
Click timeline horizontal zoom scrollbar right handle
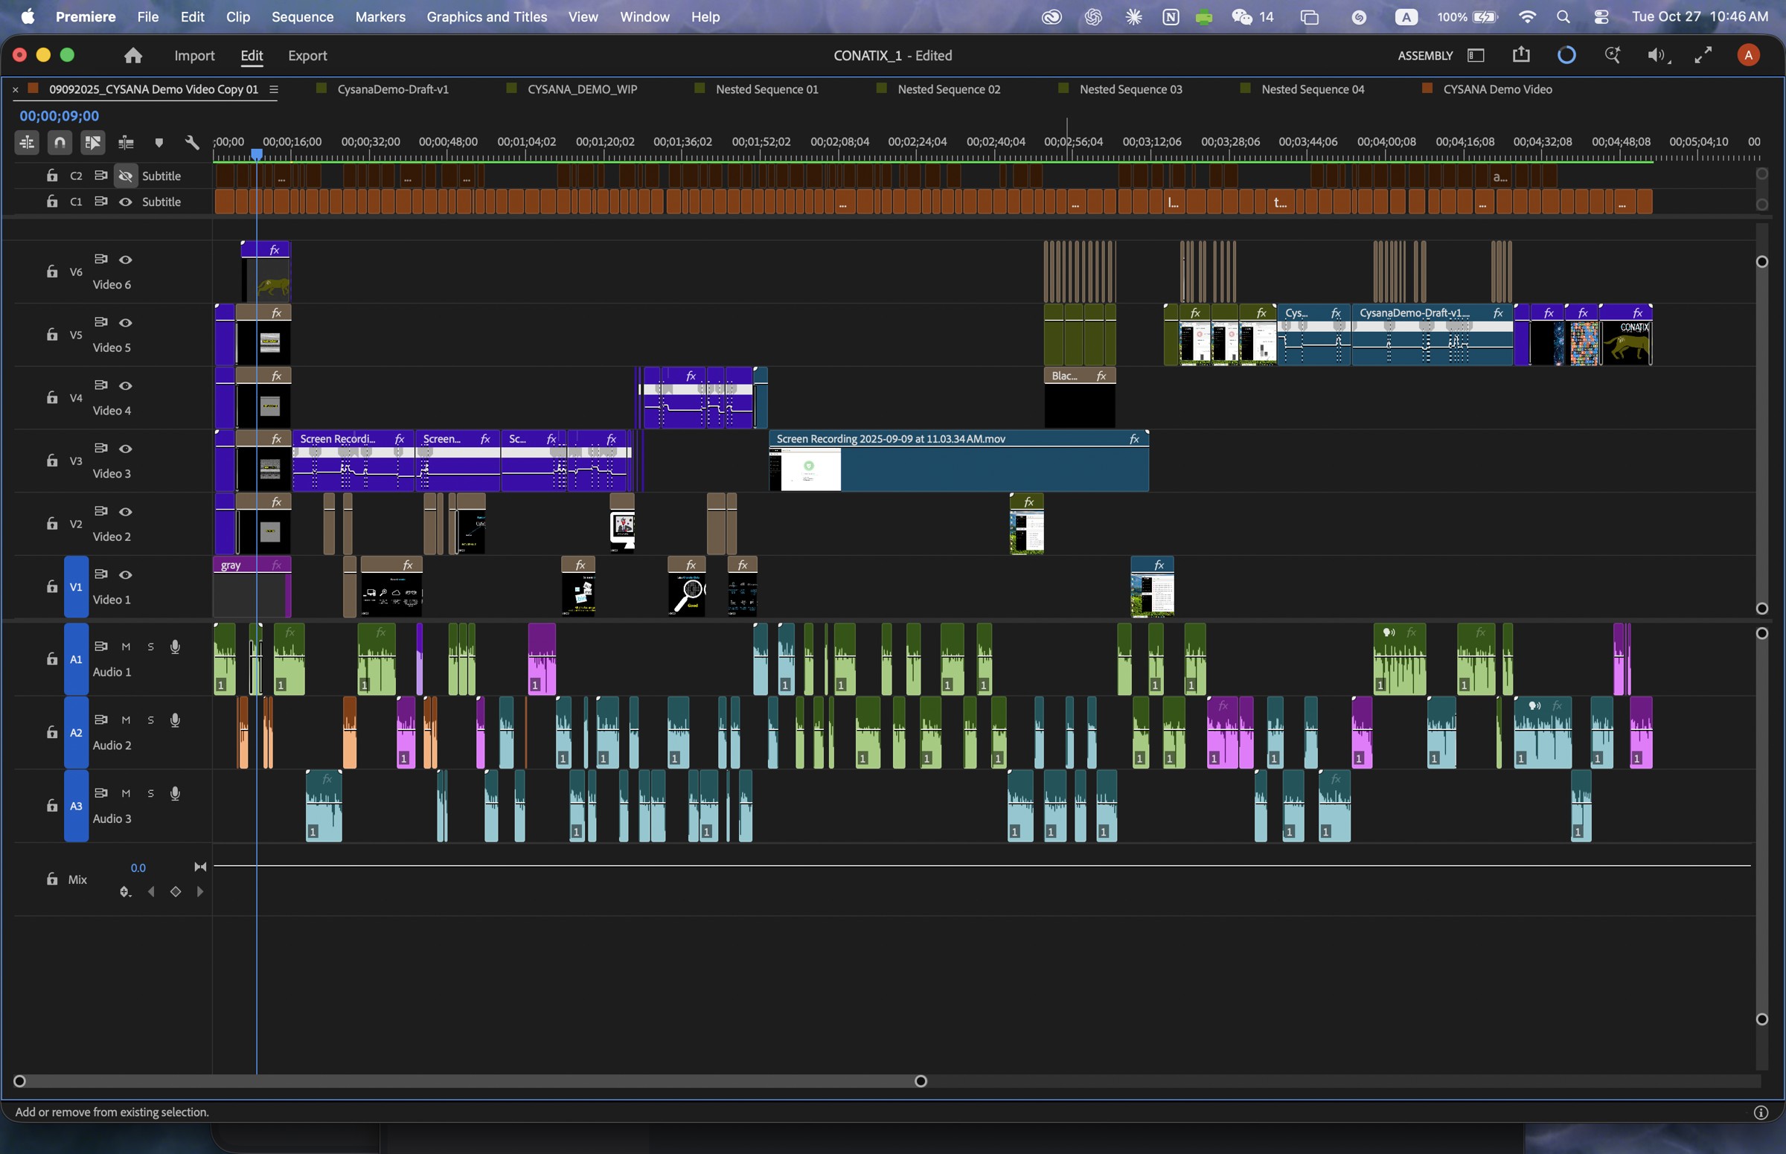[921, 1080]
